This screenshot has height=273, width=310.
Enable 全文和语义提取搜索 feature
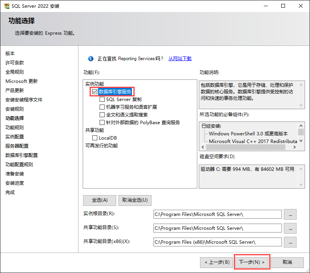coord(102,115)
